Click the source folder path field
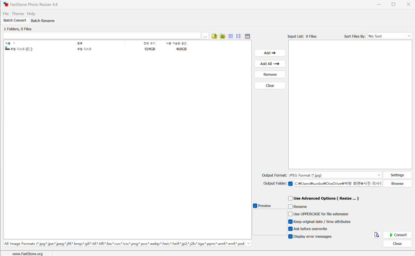This screenshot has height=256, width=415. [x=102, y=36]
